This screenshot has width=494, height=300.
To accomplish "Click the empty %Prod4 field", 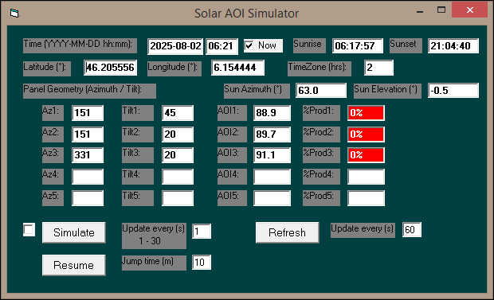I will click(366, 177).
